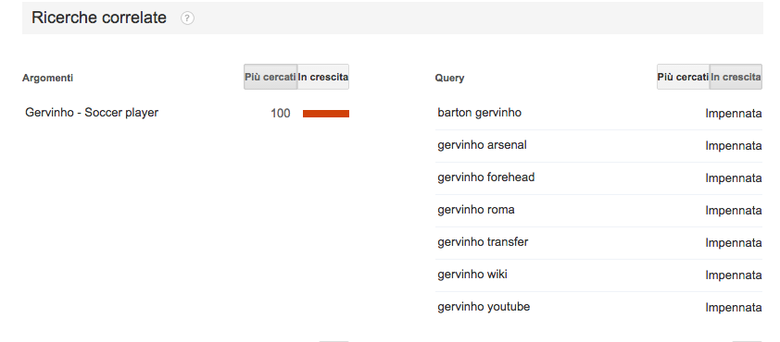Switch Query list to Più cercati
Image resolution: width=780 pixels, height=342 pixels.
[x=683, y=77]
